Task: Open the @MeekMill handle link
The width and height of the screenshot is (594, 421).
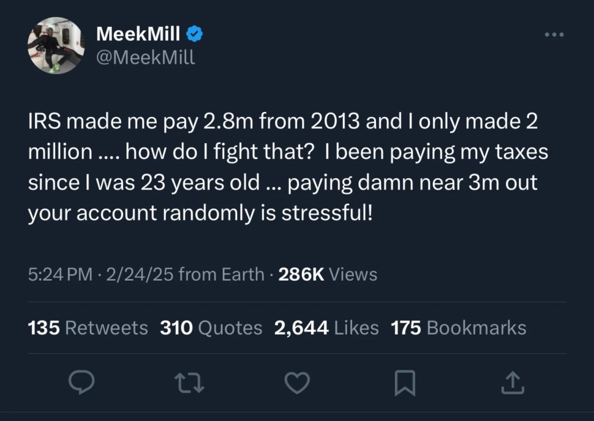Action: click(x=146, y=58)
